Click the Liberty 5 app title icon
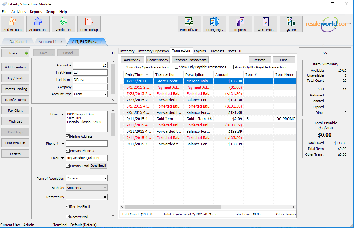The image size is (354, 228). pyautogui.click(x=4, y=4)
